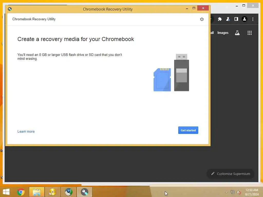Image resolution: width=263 pixels, height=197 pixels.
Task: Select the Recovery Utility taskbar button
Action: [x=84, y=192]
